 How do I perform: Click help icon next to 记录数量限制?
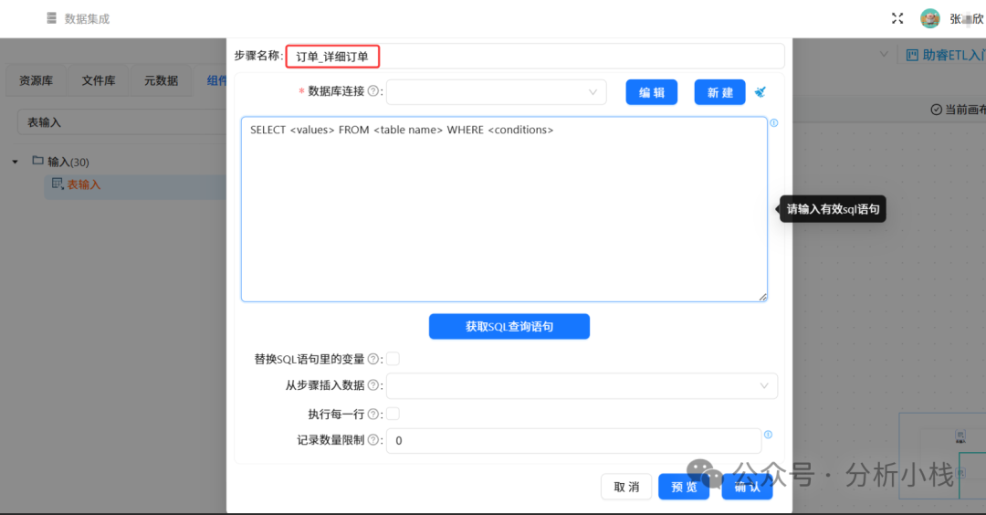[x=372, y=440]
